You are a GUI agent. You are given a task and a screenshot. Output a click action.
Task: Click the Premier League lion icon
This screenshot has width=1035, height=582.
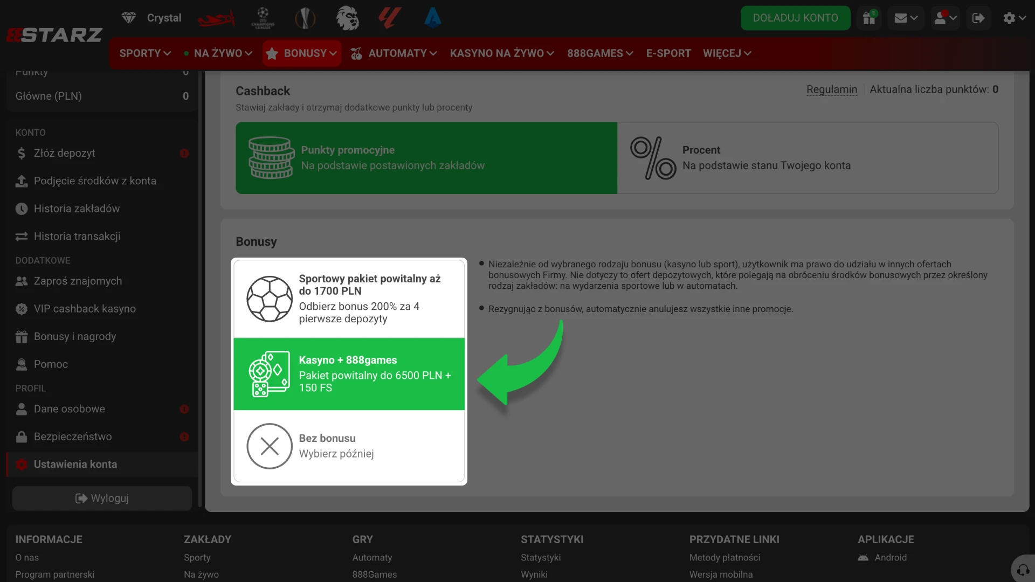point(348,18)
